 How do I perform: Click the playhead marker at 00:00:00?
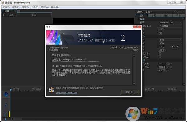11,89
